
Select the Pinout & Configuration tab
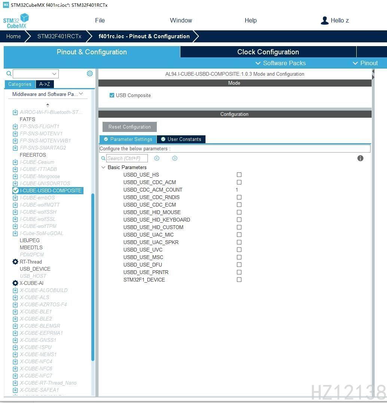92,52
